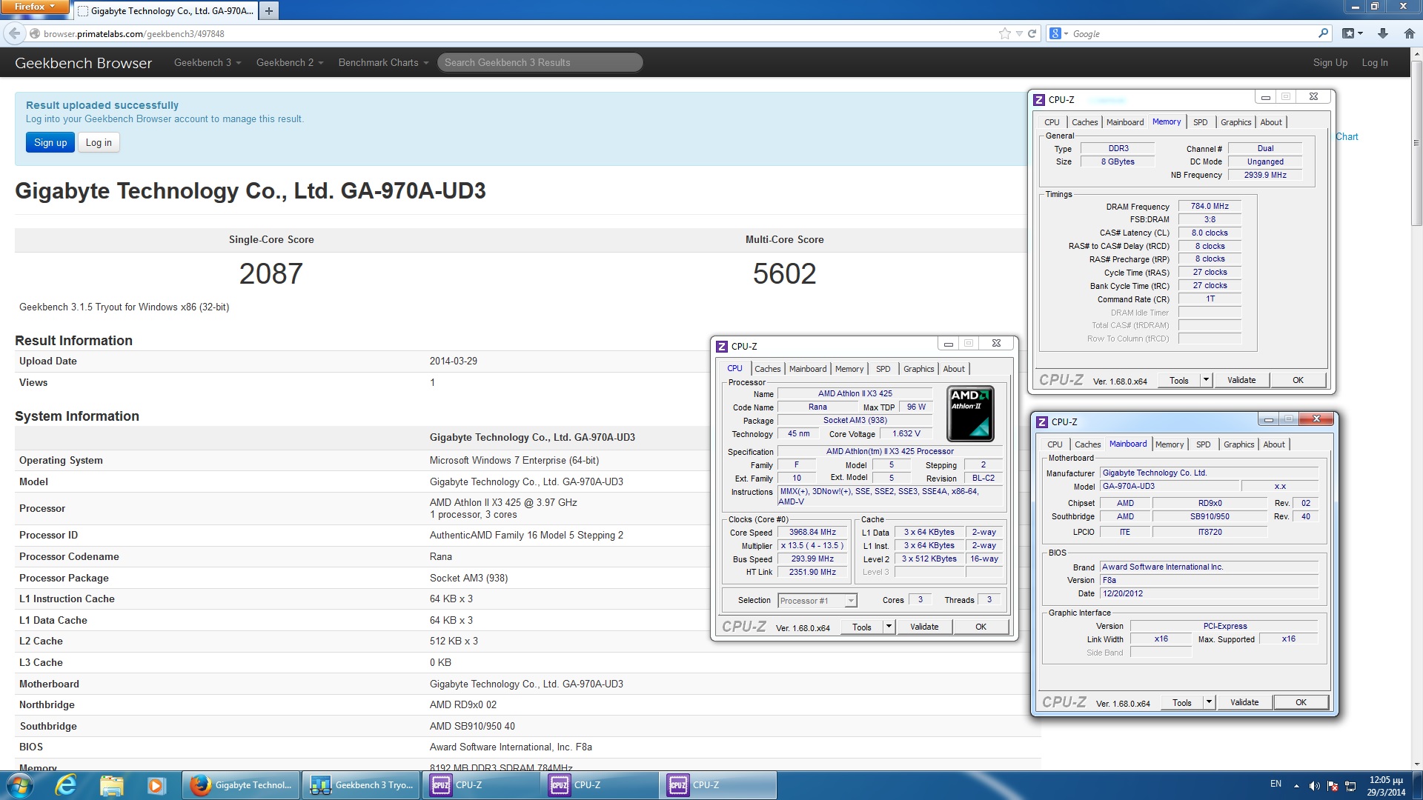Switch to Geekbench 3 Tryout taskbar item

tap(361, 785)
